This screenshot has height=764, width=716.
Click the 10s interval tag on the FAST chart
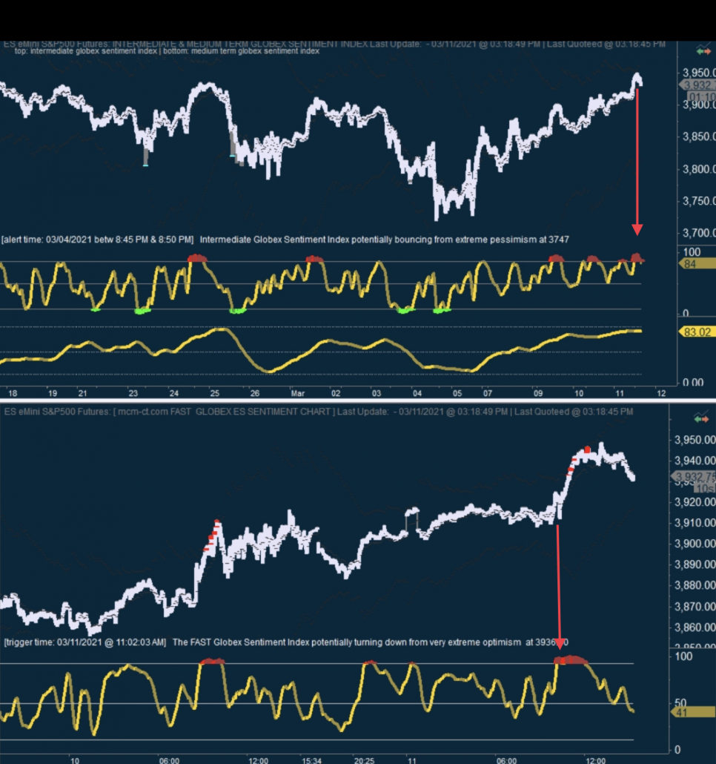[x=705, y=488]
